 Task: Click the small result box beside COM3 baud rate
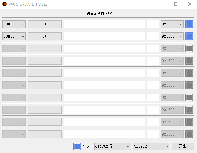point(153,24)
